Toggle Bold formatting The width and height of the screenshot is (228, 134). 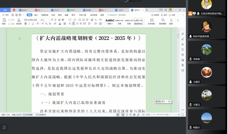26,24
